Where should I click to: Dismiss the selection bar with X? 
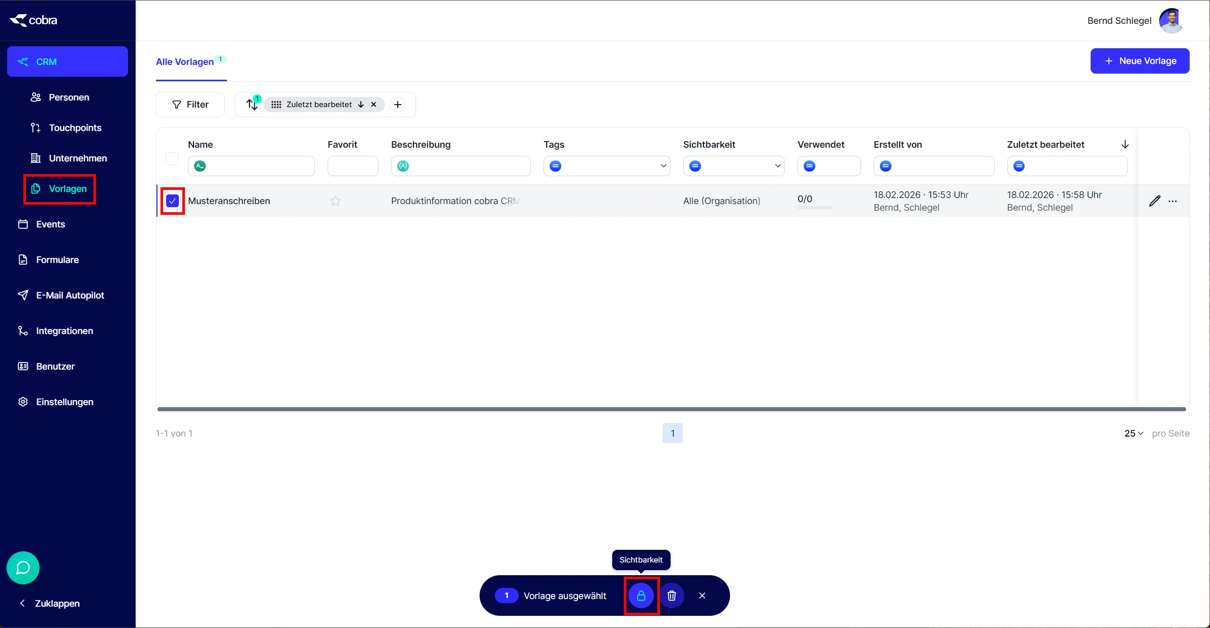tap(702, 596)
